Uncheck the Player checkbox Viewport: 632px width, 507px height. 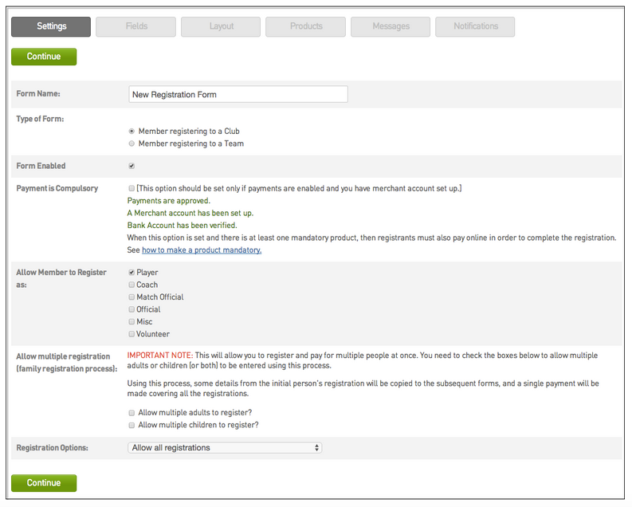132,273
